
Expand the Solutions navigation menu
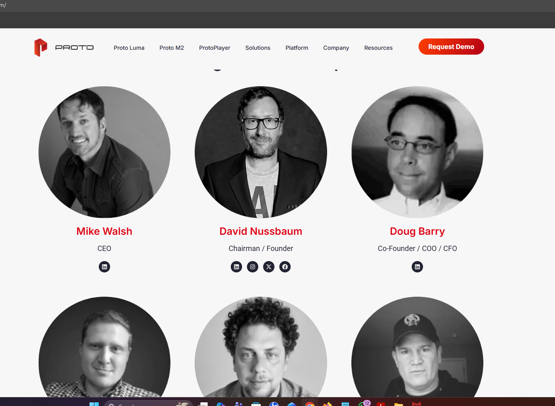[x=258, y=48]
